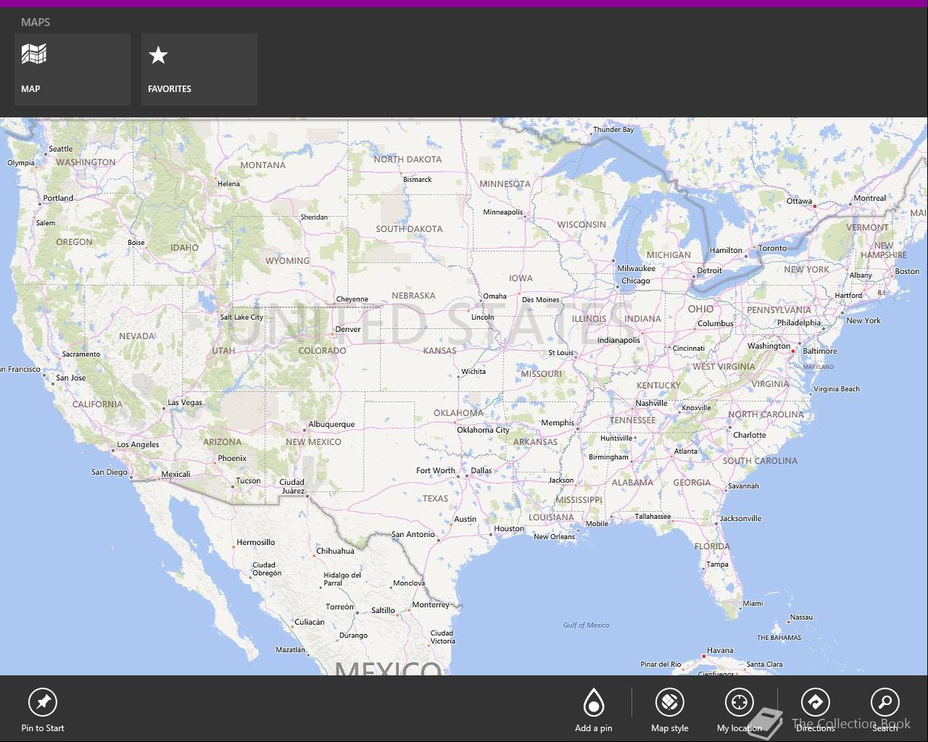Open the Map style options
The width and height of the screenshot is (928, 742).
click(670, 702)
